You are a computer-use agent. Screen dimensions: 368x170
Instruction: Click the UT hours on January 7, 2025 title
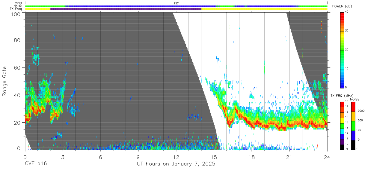[x=176, y=164]
